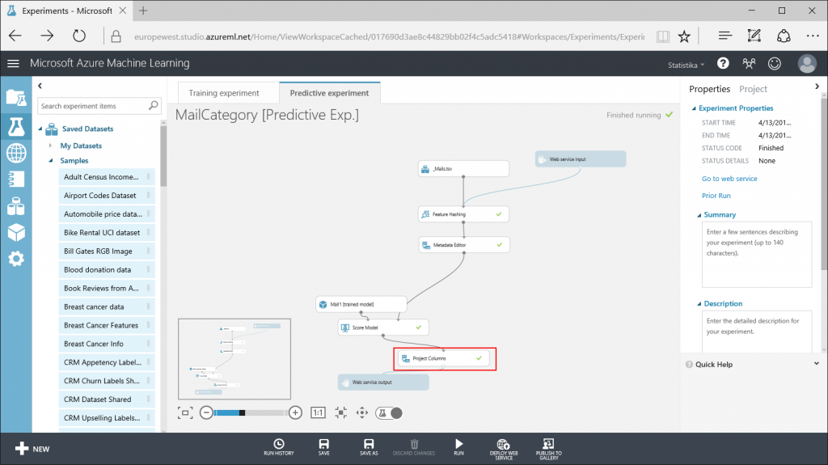The width and height of the screenshot is (828, 465).
Task: Open the Prior Run link
Action: click(x=716, y=196)
